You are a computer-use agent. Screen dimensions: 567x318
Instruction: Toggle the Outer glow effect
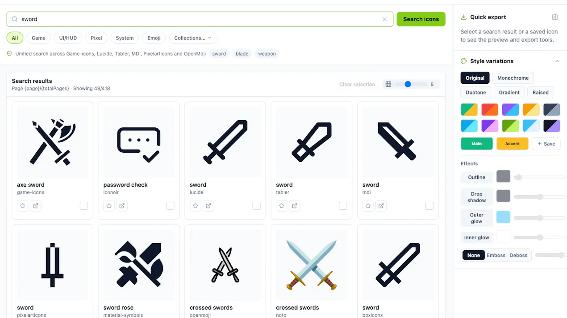[x=477, y=218]
